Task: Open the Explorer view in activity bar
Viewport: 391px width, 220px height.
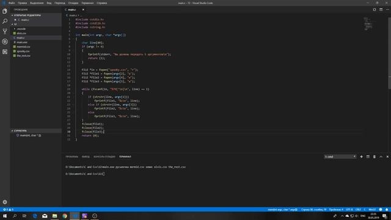Action: point(5,11)
